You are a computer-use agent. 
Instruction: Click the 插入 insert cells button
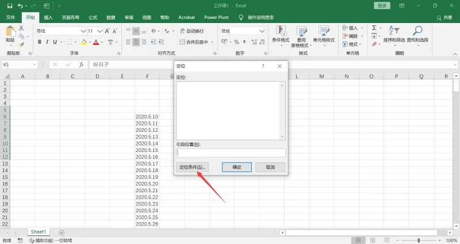coord(350,28)
